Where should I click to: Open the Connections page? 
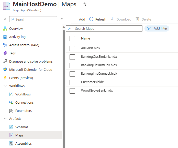[x=24, y=102]
